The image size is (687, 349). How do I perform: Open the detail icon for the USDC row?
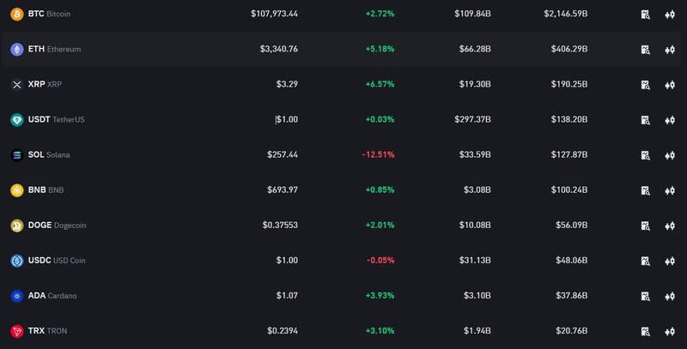pyautogui.click(x=645, y=261)
